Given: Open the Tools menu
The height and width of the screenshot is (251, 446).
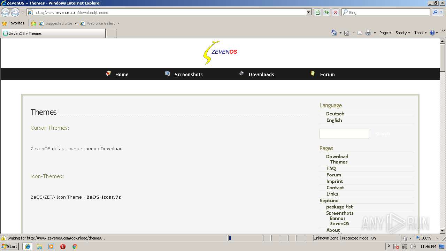Looking at the screenshot, I should tap(421, 33).
